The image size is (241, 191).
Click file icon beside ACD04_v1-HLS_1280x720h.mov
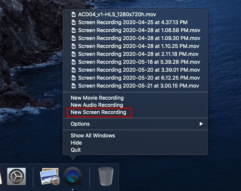74,14
